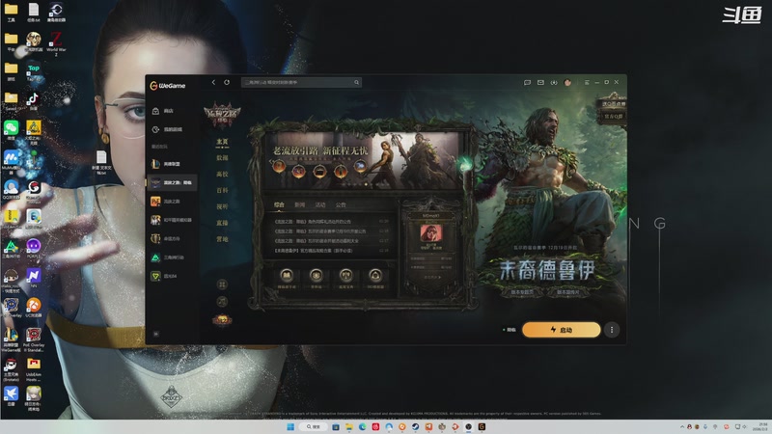This screenshot has height=434, width=772.
Task: Collapse the WeGame sidebar with the bottom-left icon
Action: 156,334
